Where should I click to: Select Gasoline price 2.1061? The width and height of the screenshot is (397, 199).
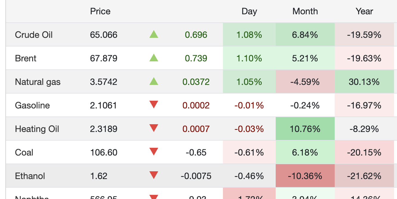[103, 105]
